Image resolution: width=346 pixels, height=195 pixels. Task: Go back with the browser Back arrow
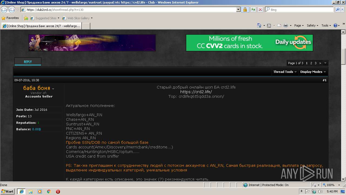click(4, 9)
